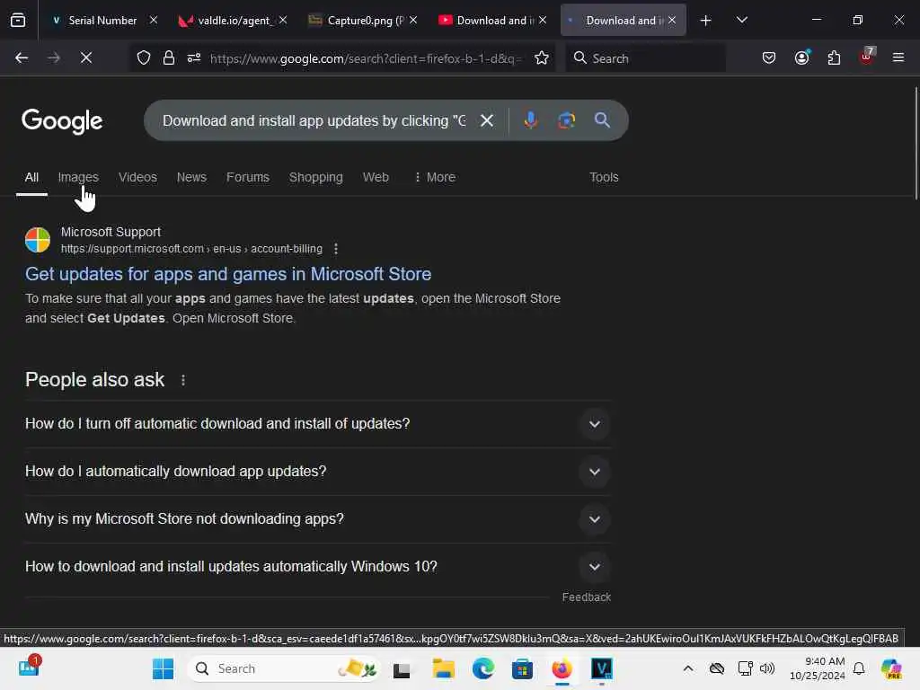Switch to Forums results tab
920x690 pixels.
coord(248,177)
